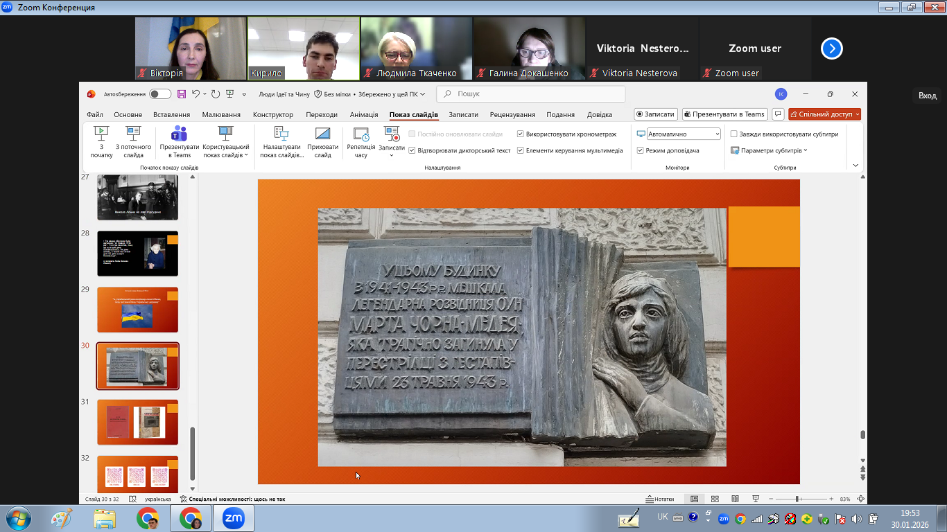
Task: Open Zoom from Windows taskbar
Action: (233, 518)
